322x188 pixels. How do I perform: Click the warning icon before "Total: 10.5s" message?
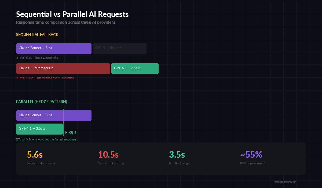click(x=17, y=78)
